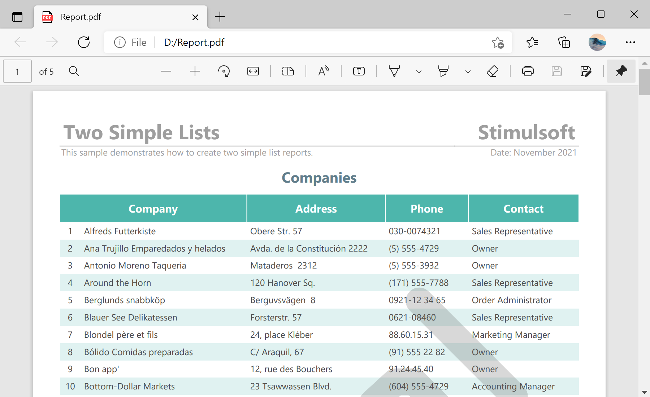Click 'Antonio Moreno Taquería' cell
Image resolution: width=650 pixels, height=397 pixels.
(x=135, y=266)
